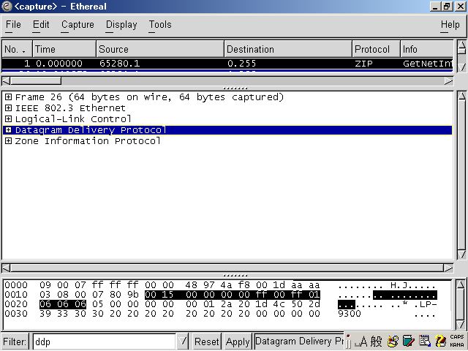Sort by the Info column header
This screenshot has width=468, height=351.
[x=426, y=49]
